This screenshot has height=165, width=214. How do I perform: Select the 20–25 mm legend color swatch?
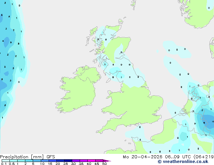[60, 161]
